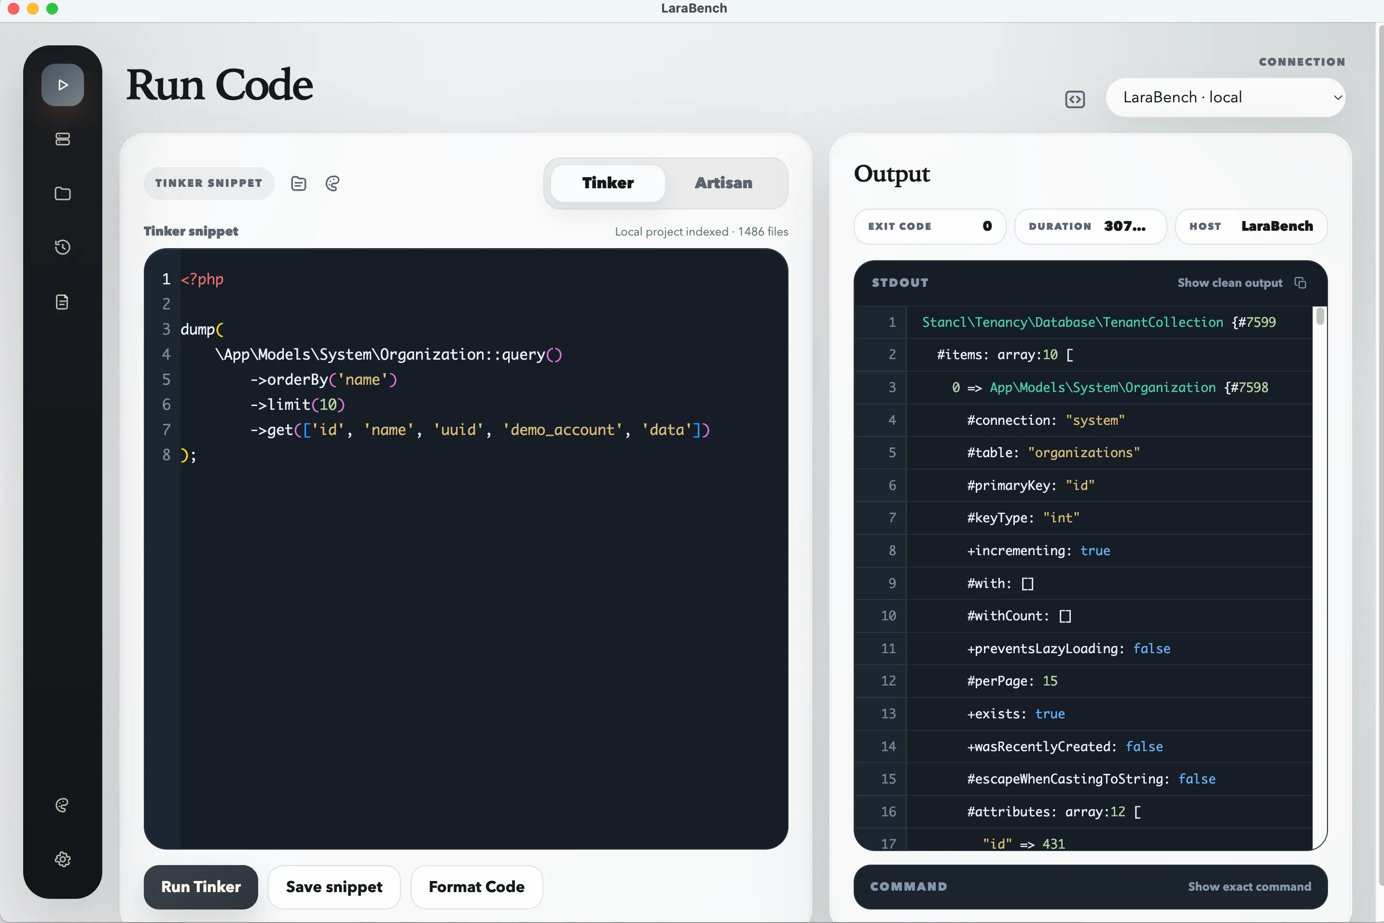Click the DURATION 307... badge

(x=1091, y=226)
